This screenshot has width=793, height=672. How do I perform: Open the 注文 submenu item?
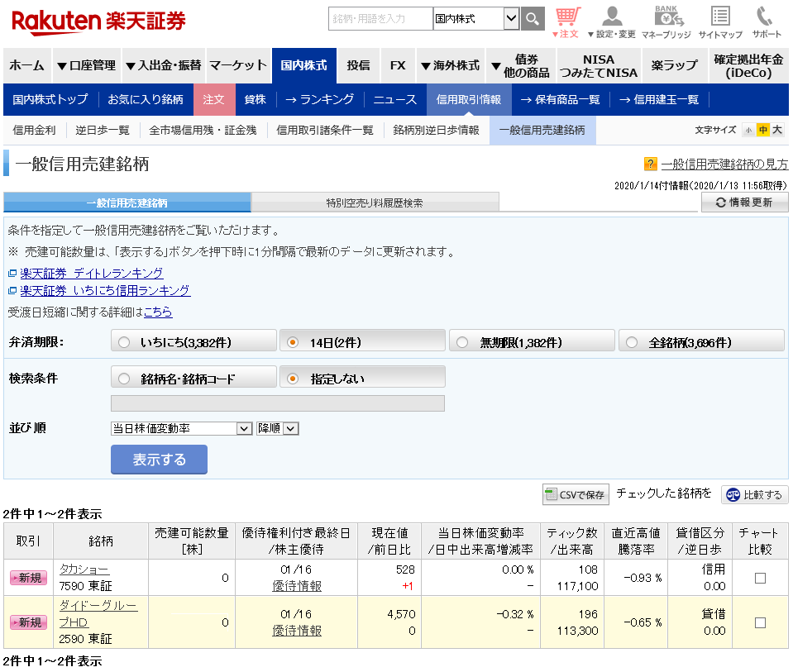[x=214, y=100]
